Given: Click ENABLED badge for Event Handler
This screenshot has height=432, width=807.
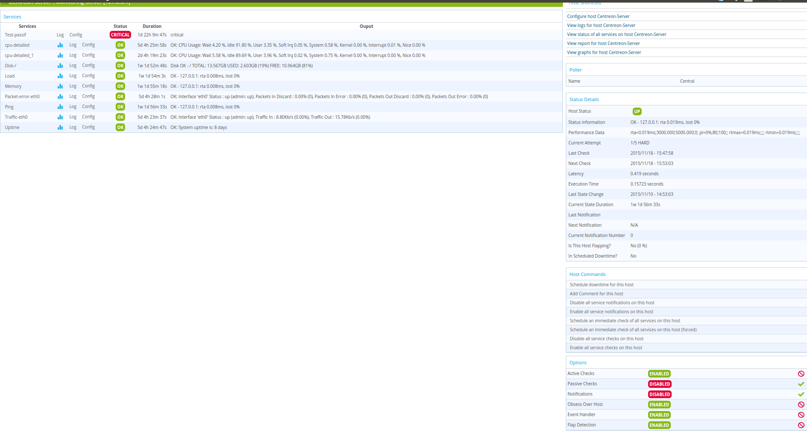Looking at the screenshot, I should (659, 415).
